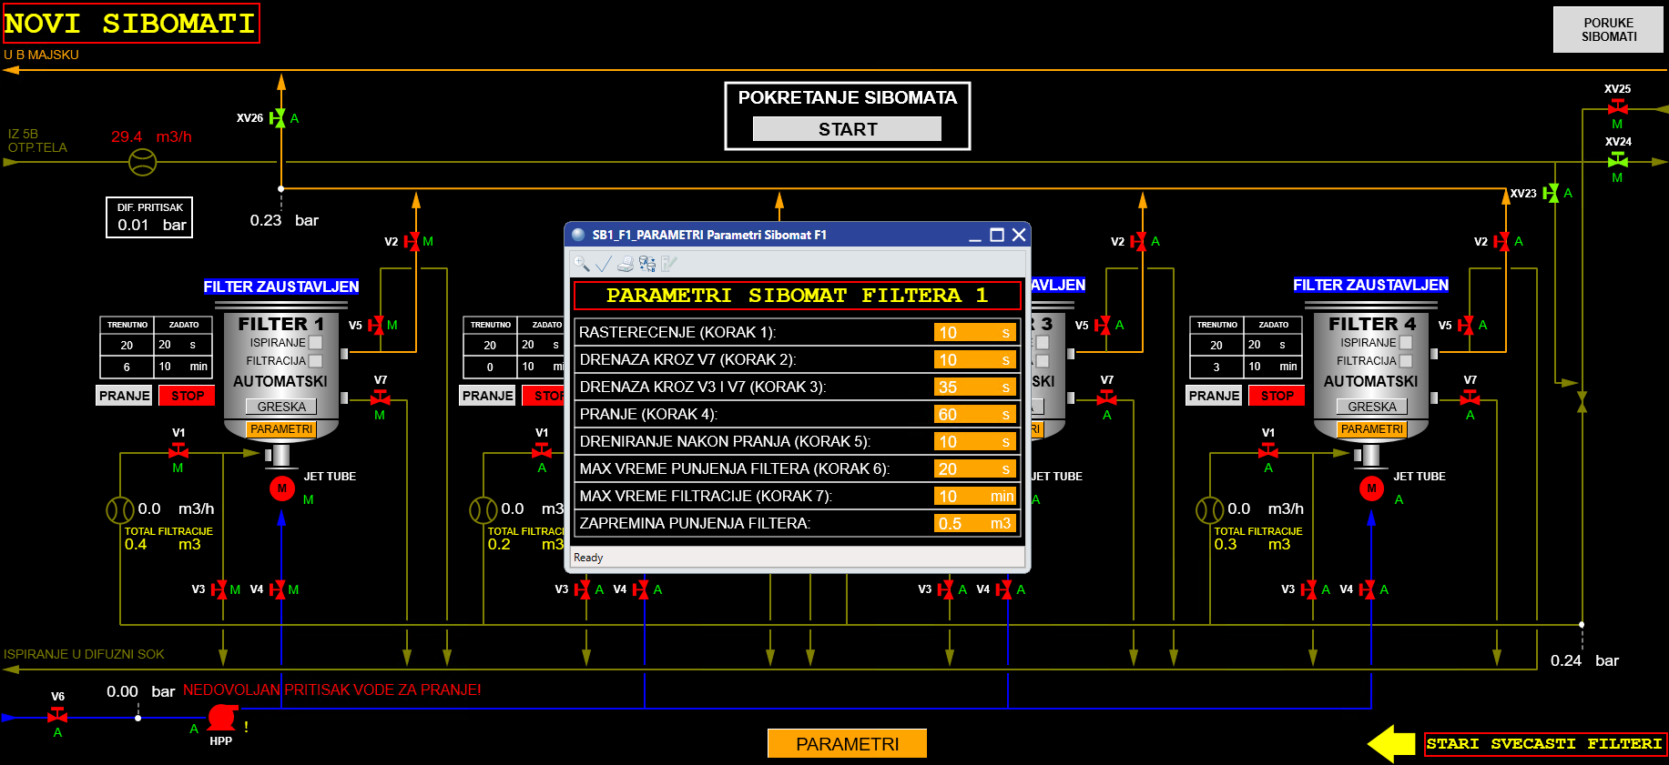Click Filter 1 jet tube motor symbol
The image size is (1669, 765).
pos(281,488)
